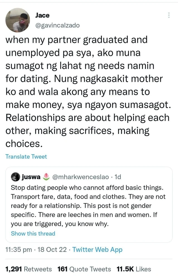Click juswa's small avatar in quoted tweet
This screenshot has height=278, width=178.
tap(15, 177)
